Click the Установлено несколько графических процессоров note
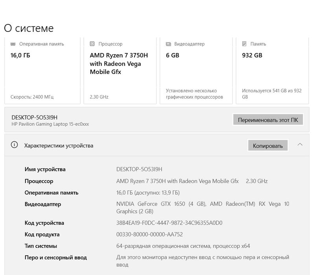Screen dimensions: 326x275 (x=194, y=93)
